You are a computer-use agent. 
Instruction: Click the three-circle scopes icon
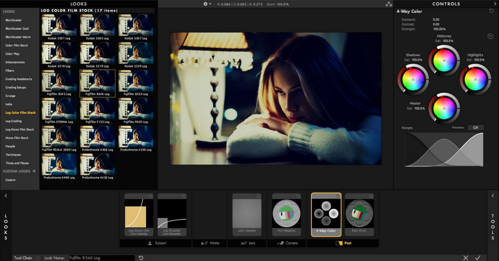click(389, 4)
